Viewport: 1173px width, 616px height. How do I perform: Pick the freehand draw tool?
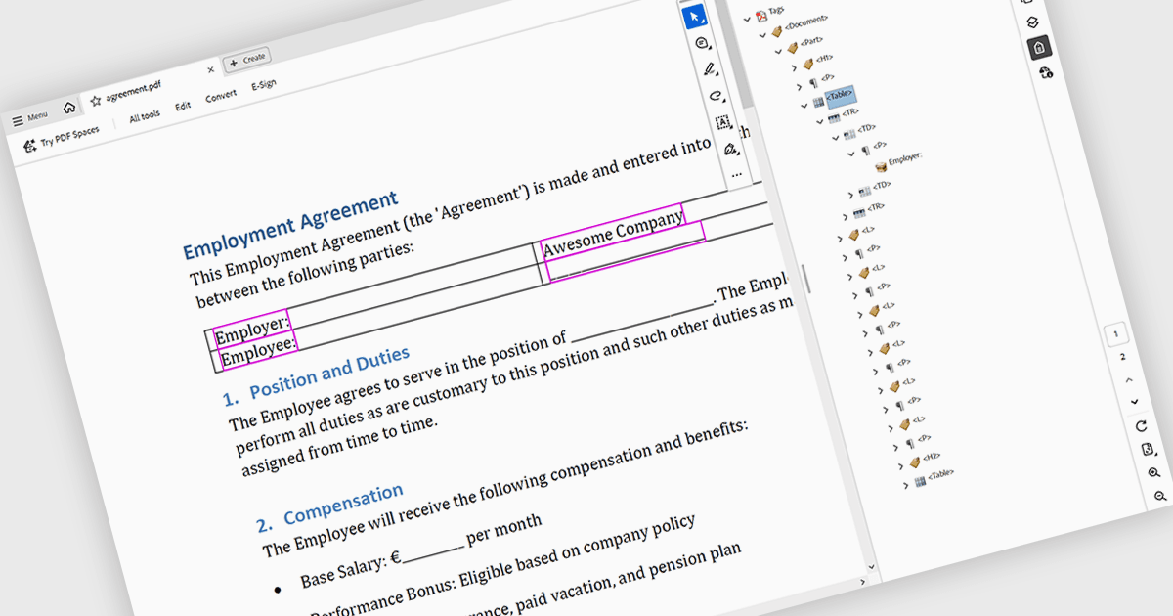click(x=717, y=96)
